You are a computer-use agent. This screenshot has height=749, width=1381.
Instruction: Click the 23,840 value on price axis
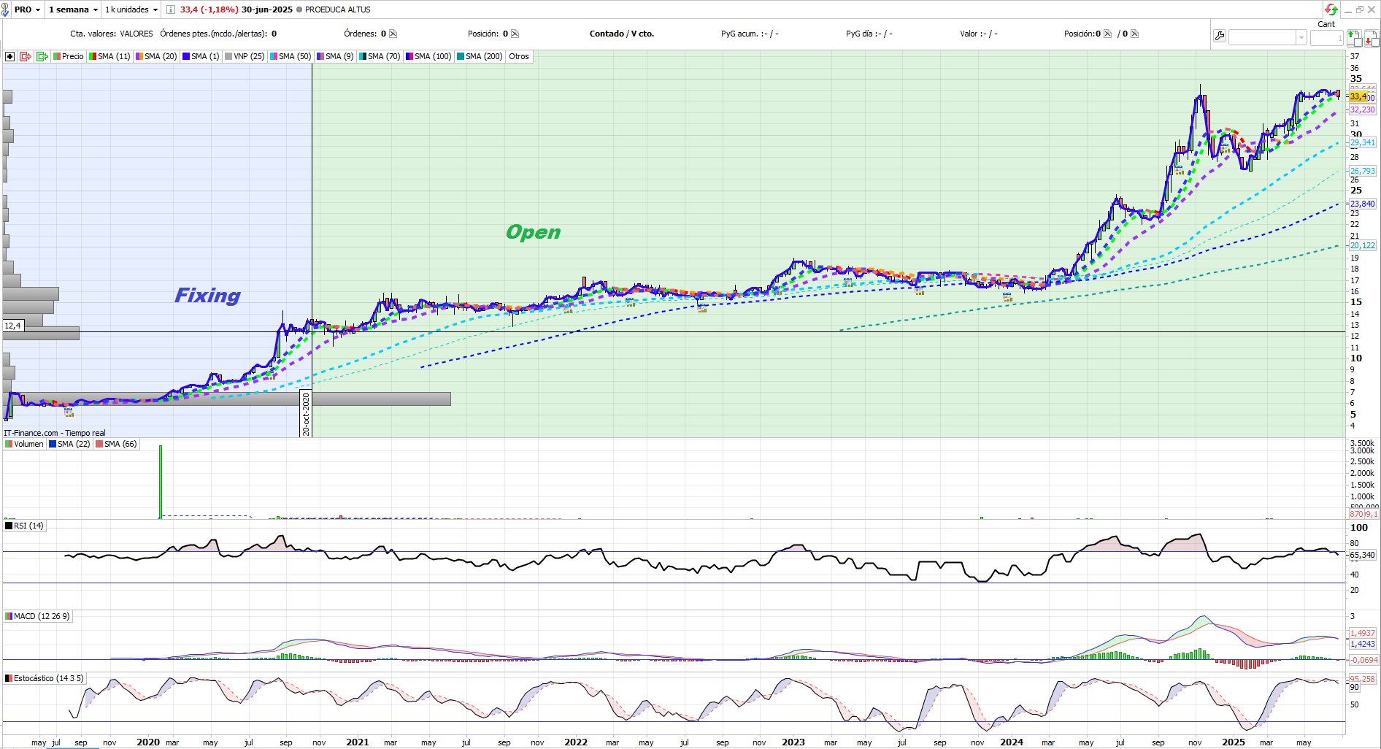click(1363, 204)
